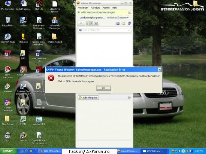The width and height of the screenshot is (206, 154).
Task: Select the folder icon at top-right desktop corner
Action: (196, 3)
